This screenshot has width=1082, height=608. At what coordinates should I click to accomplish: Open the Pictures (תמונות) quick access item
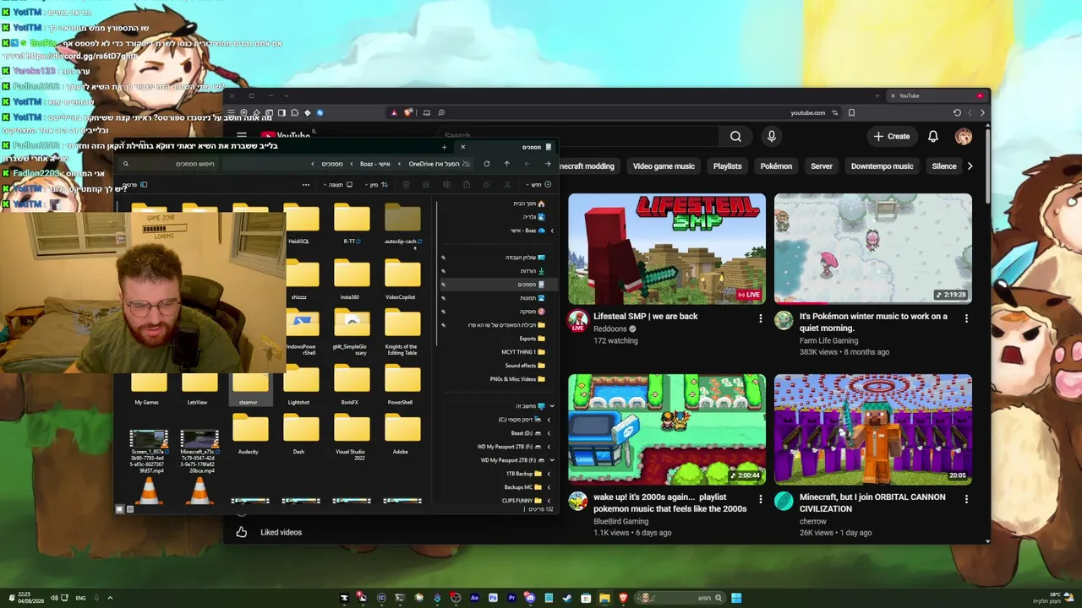(x=533, y=298)
